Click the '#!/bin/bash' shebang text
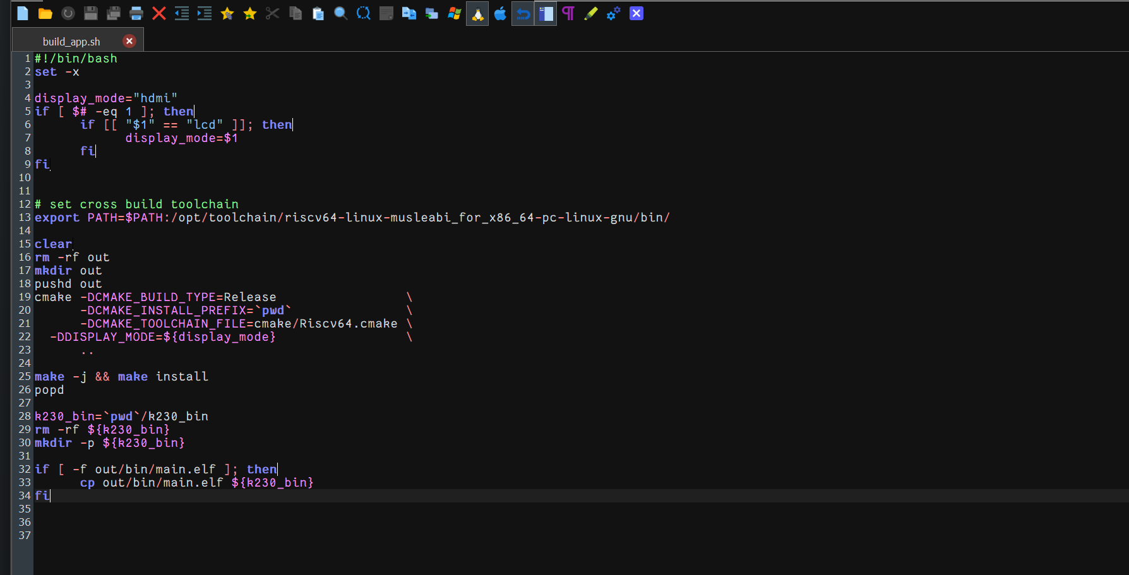Image resolution: width=1129 pixels, height=575 pixels. (x=76, y=58)
